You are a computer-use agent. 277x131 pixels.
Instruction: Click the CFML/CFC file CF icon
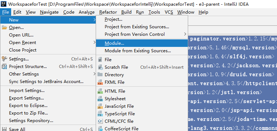click(100, 121)
